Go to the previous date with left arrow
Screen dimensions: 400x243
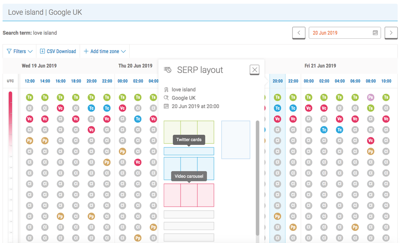point(299,33)
